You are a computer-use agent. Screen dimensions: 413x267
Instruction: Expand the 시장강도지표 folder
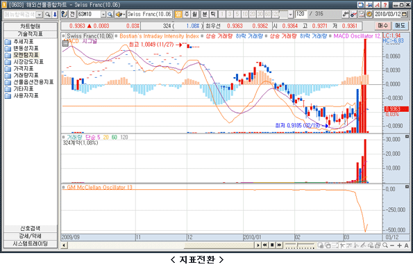(24, 62)
